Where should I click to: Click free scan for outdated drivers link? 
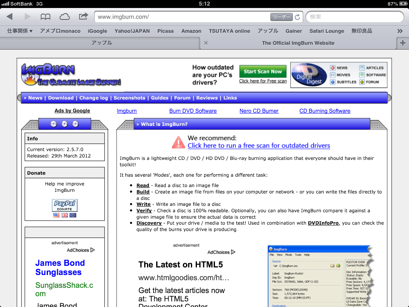[259, 146]
